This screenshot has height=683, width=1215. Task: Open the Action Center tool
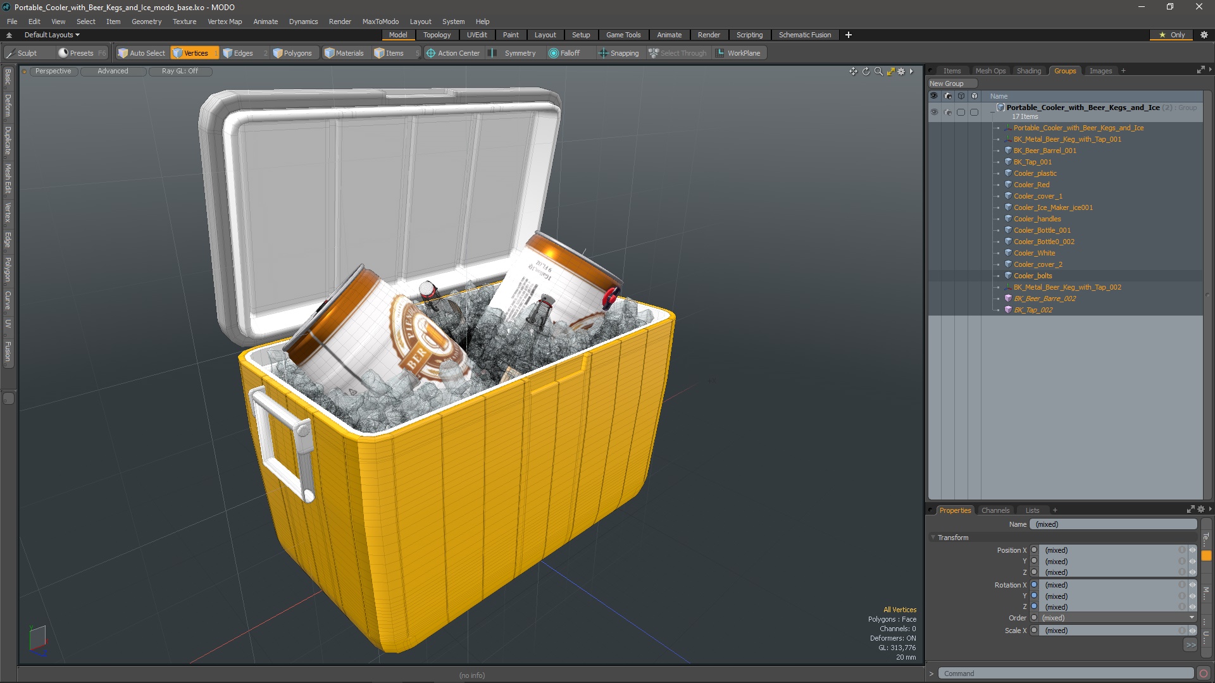point(452,53)
